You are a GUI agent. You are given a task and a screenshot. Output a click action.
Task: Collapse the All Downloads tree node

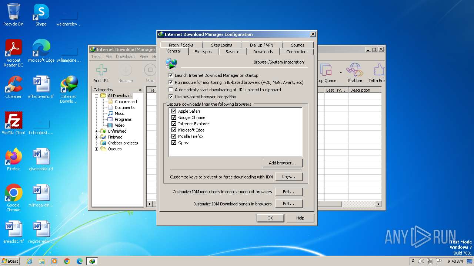(x=97, y=96)
